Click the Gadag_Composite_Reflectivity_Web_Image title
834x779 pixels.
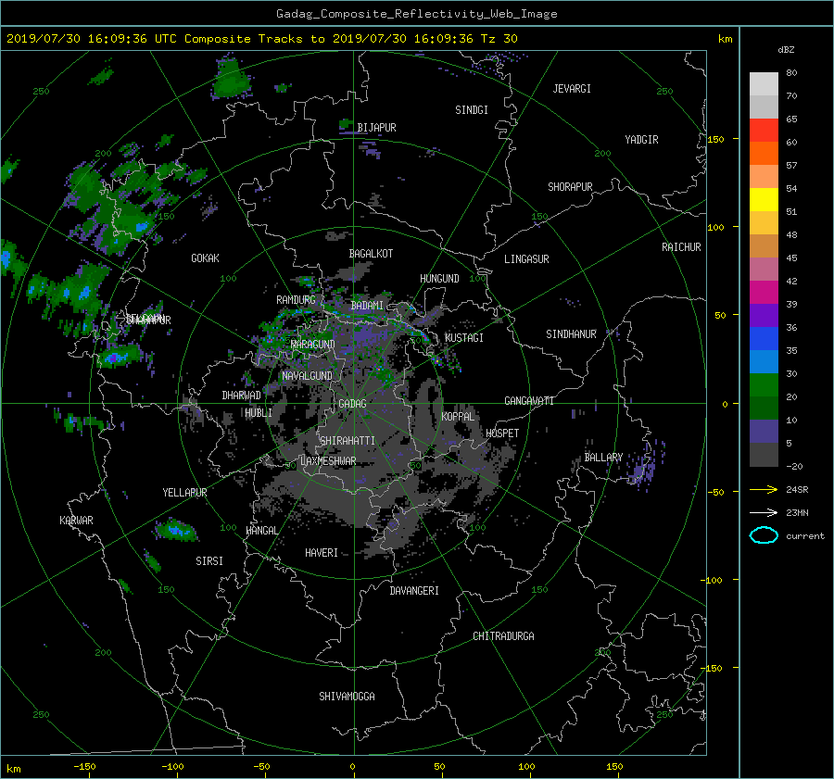416,14
